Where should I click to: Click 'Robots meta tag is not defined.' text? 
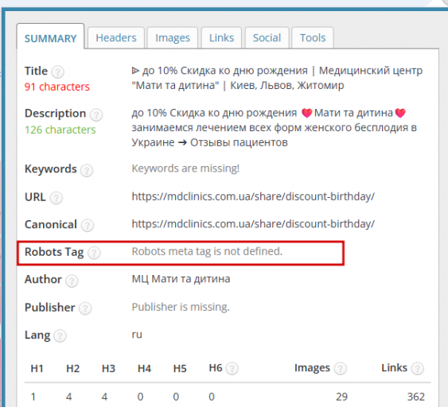(207, 251)
